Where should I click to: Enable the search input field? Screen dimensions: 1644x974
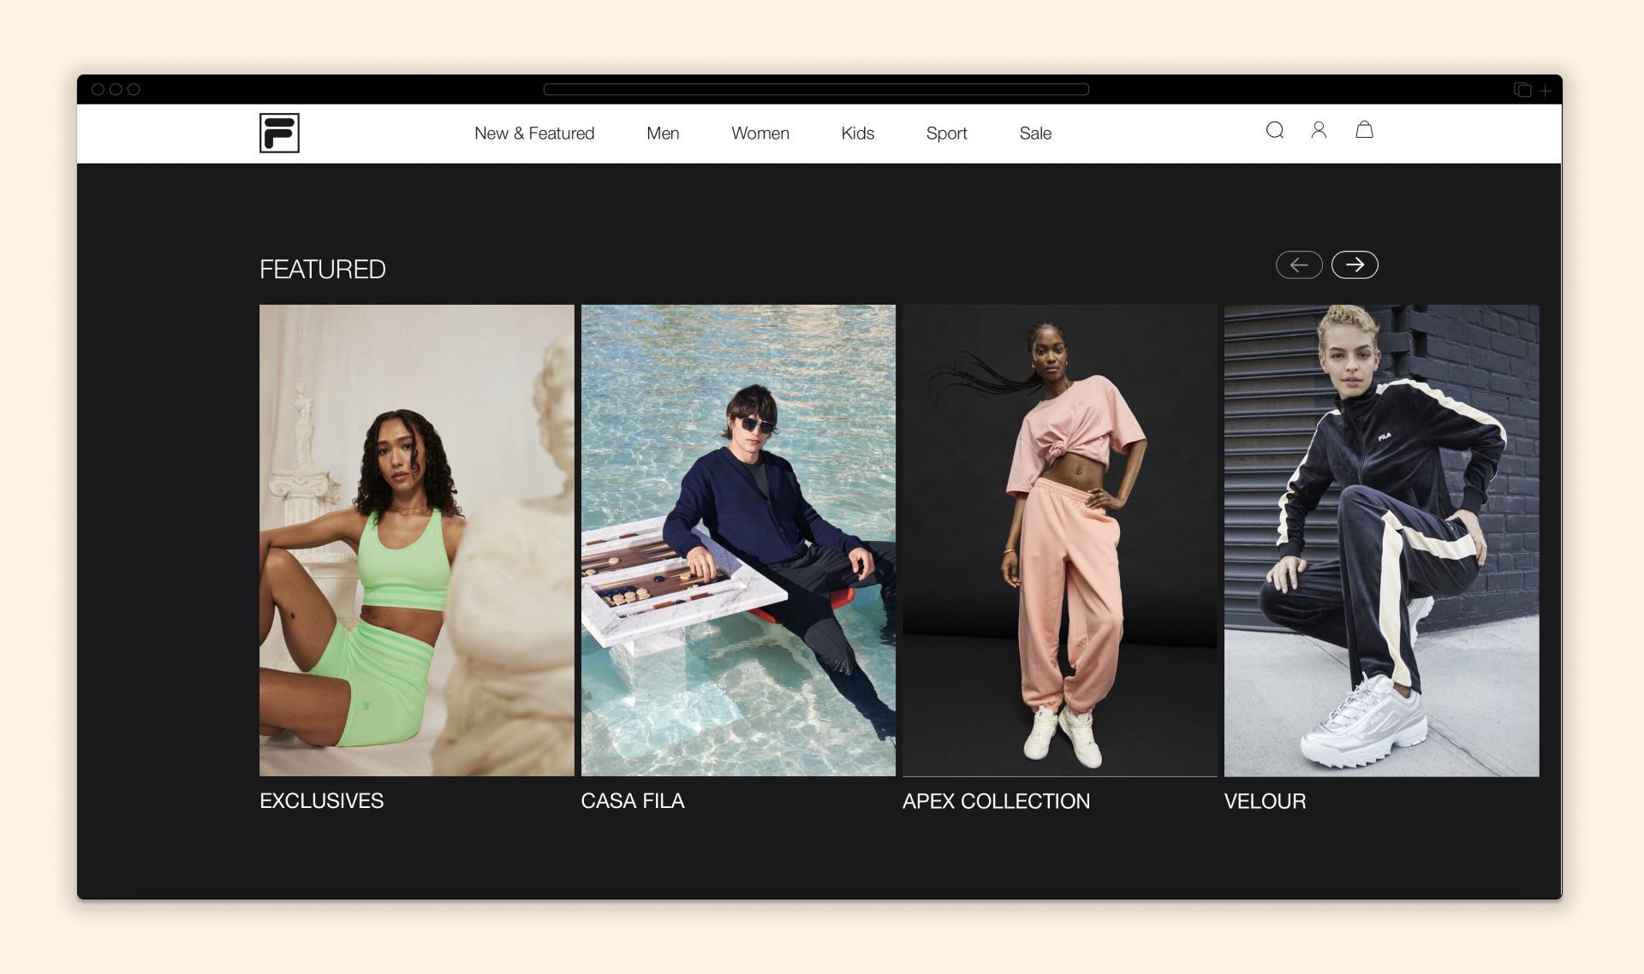pos(1273,130)
